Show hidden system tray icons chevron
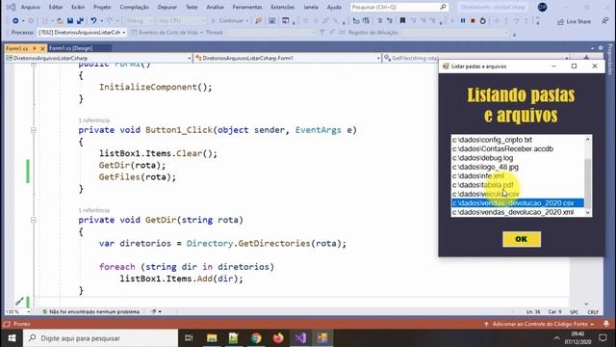 (556, 338)
